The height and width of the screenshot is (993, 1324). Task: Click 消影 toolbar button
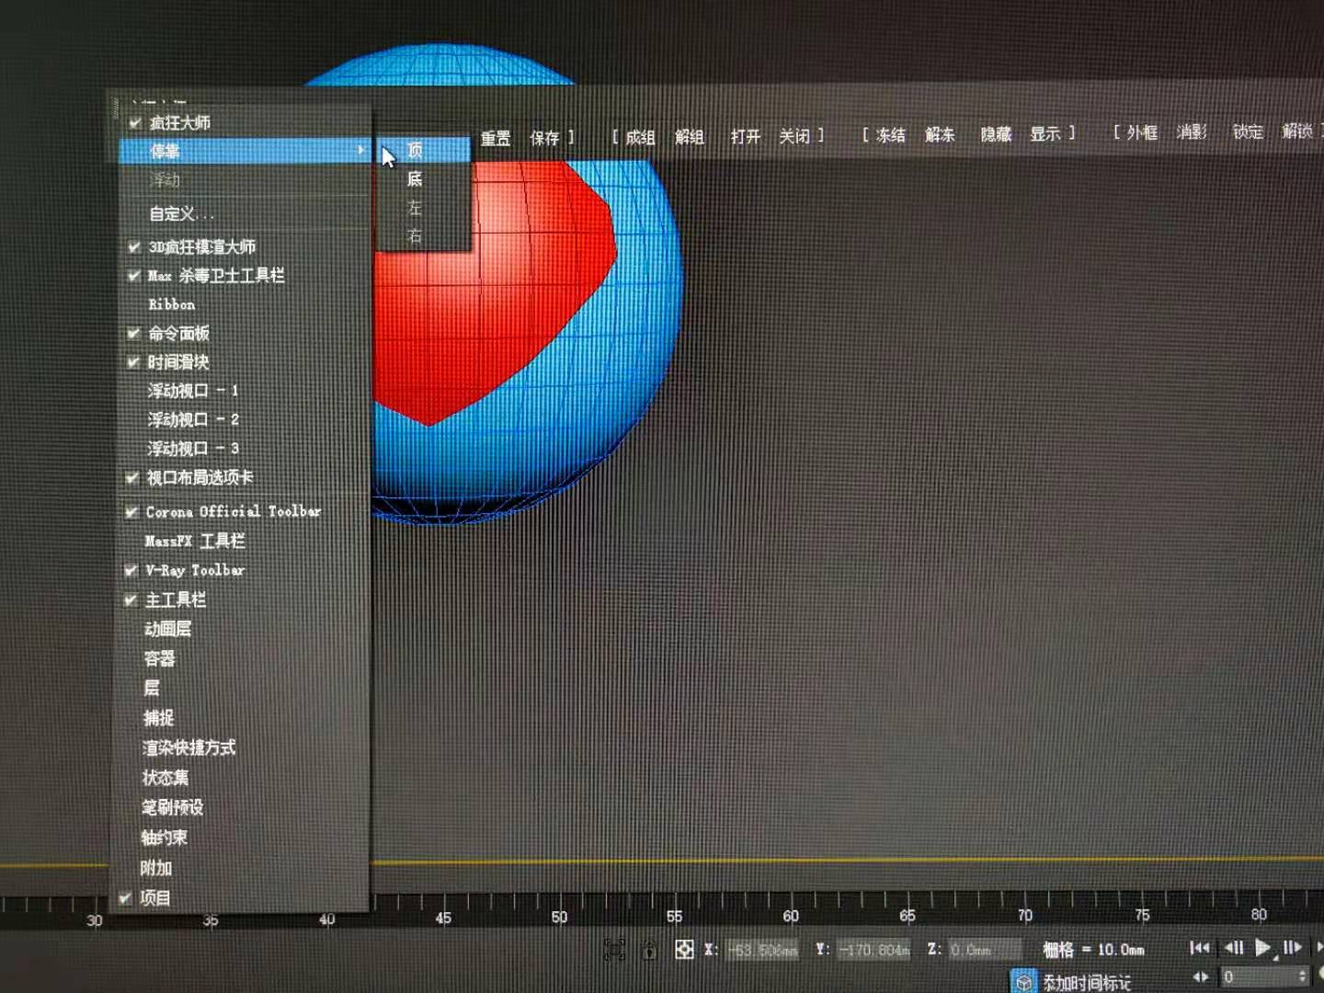coord(1192,132)
